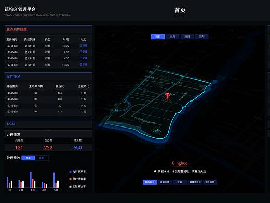The image size is (270, 203).
Task: Click the 主被动比 column header
Action: (84, 86)
